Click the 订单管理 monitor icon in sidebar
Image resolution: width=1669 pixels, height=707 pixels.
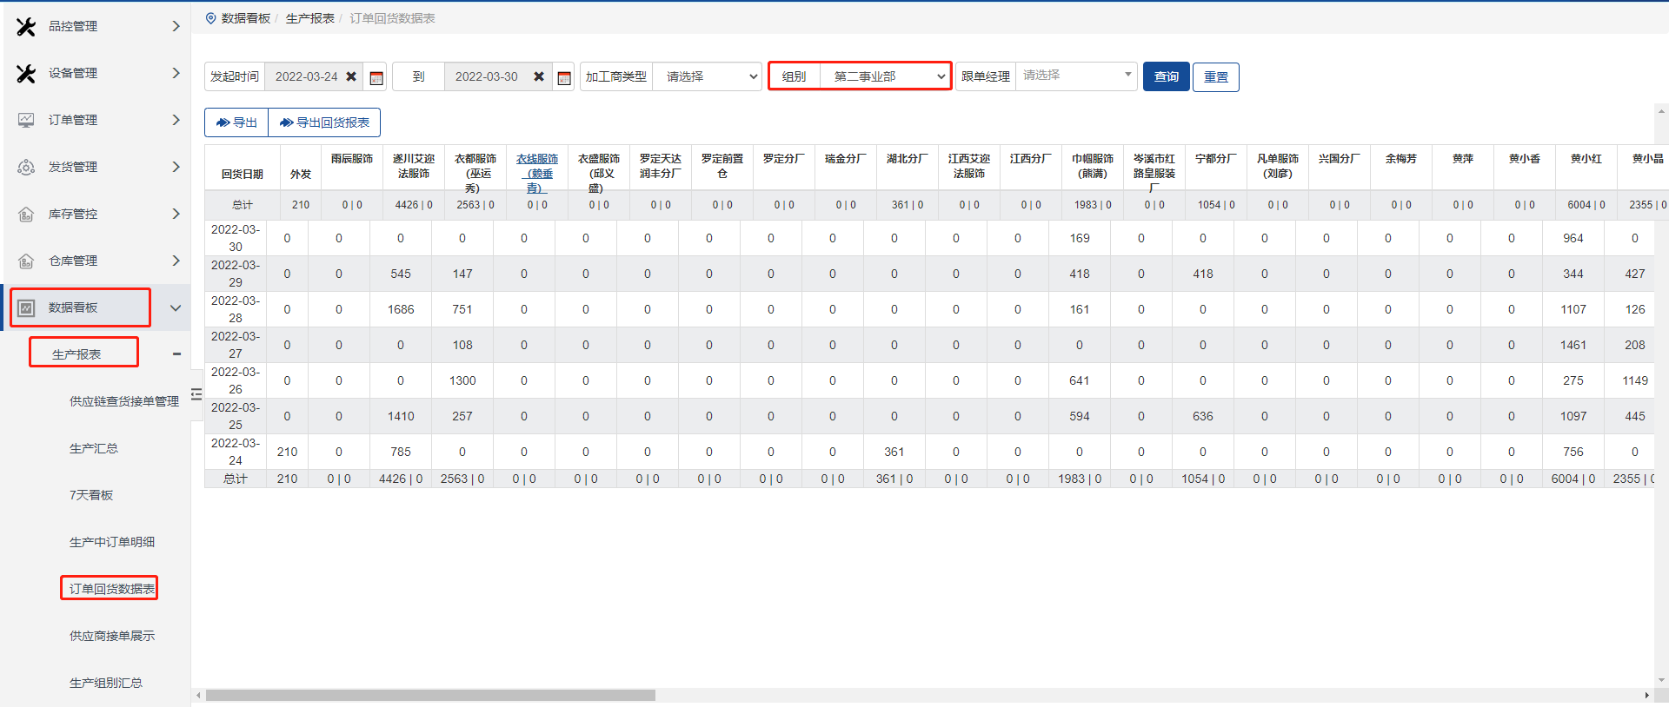coord(26,120)
